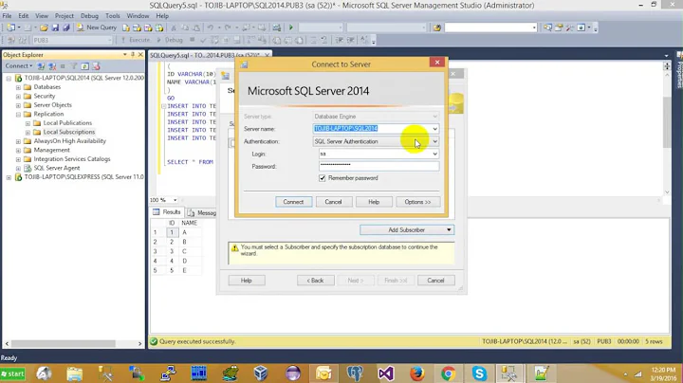Click the Filter icon in Object Explorer toolbar
Viewport: 683px width, 383px height.
point(74,66)
